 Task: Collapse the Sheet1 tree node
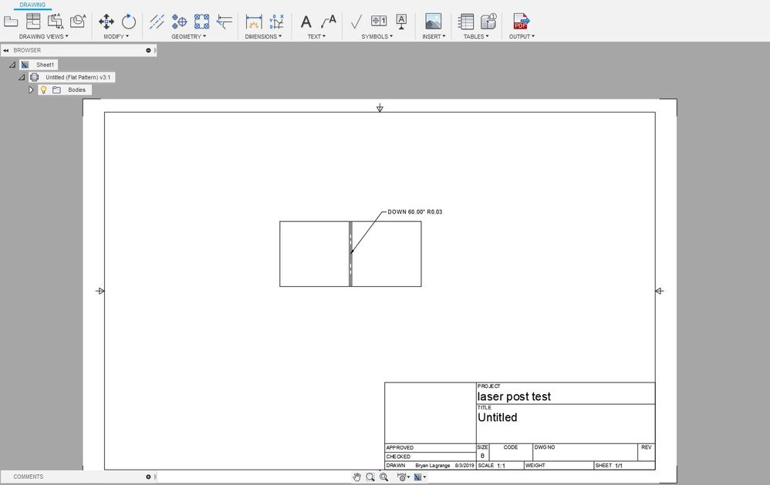click(12, 65)
